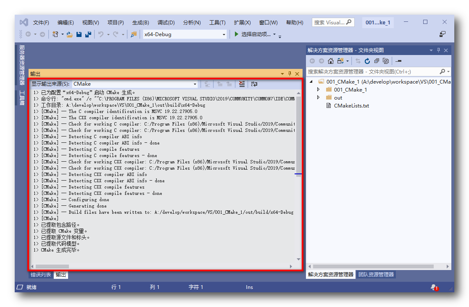Click the solution explorer horizontal scrollbar
This screenshot has height=307, width=469.
pos(373,266)
